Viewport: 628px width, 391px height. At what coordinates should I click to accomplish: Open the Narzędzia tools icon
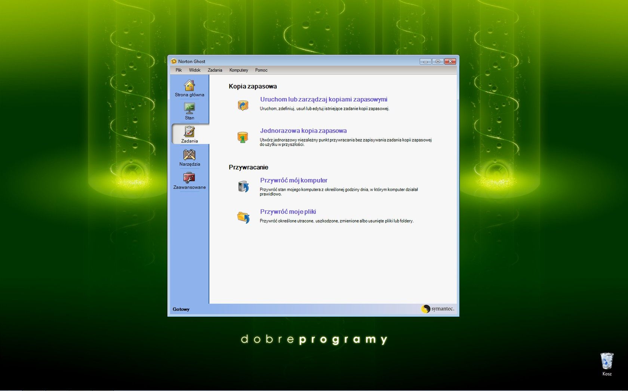point(190,154)
